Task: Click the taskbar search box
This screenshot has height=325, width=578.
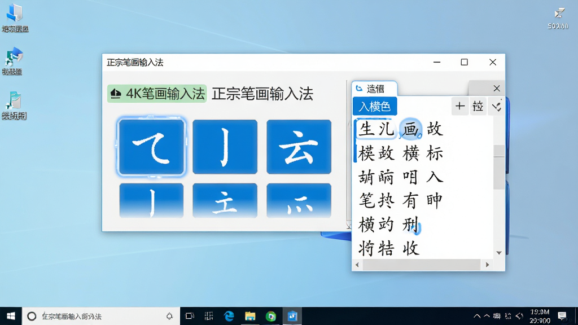Action: 102,316
